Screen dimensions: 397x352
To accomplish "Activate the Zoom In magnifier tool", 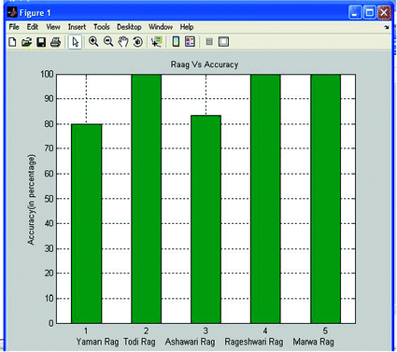I will 93,42.
